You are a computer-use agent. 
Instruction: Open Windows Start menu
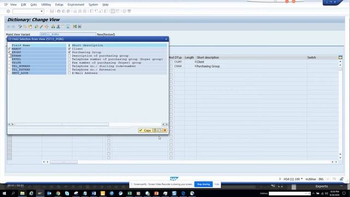pos(4,193)
